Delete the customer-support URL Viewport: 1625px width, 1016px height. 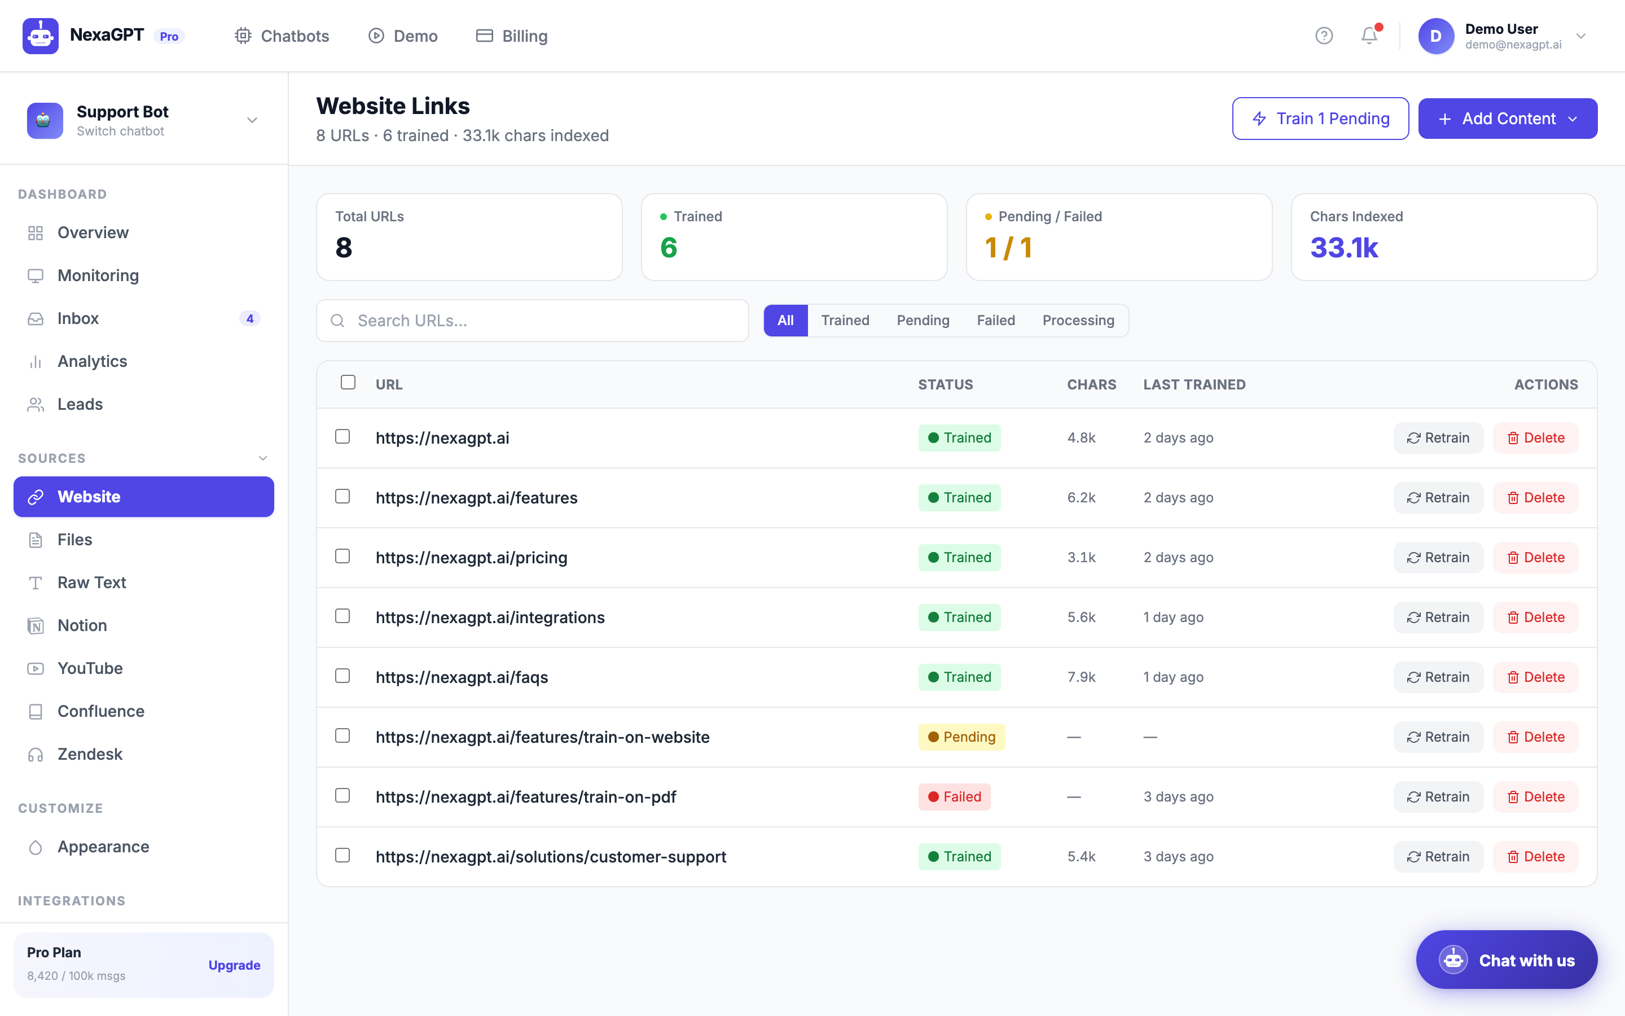coord(1536,857)
